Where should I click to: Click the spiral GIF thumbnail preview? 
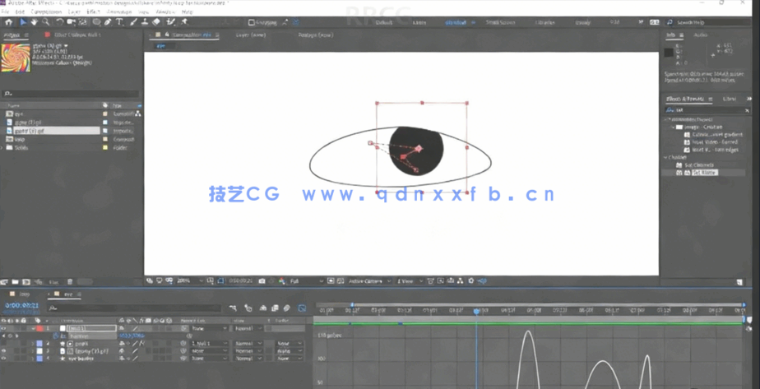point(16,58)
